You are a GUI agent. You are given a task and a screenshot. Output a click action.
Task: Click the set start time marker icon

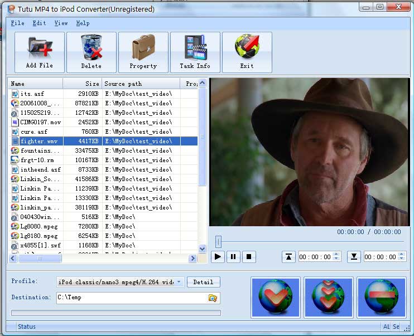click(x=288, y=257)
